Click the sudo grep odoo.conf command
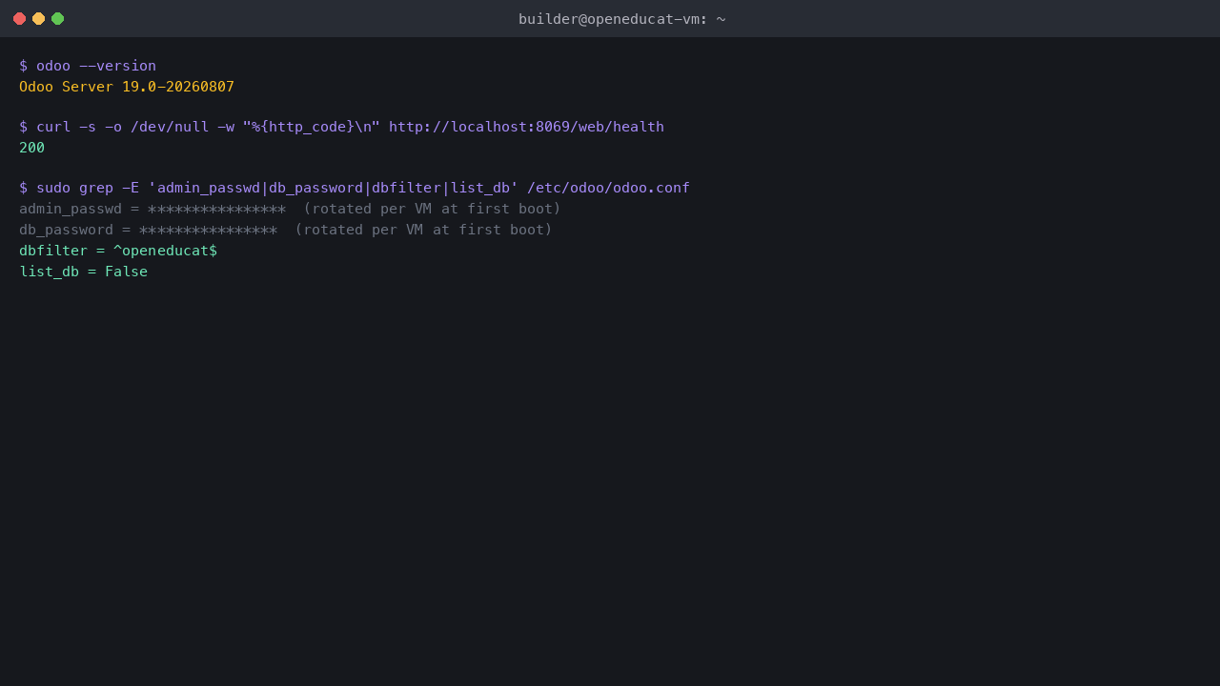Image resolution: width=1220 pixels, height=686 pixels. pos(355,188)
